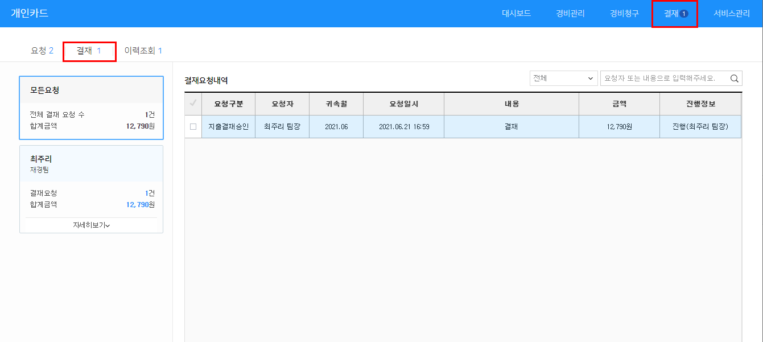Viewport: 763px width, 342px height.
Task: Select the 결재 1 sub-tab below the header
Action: tap(89, 51)
